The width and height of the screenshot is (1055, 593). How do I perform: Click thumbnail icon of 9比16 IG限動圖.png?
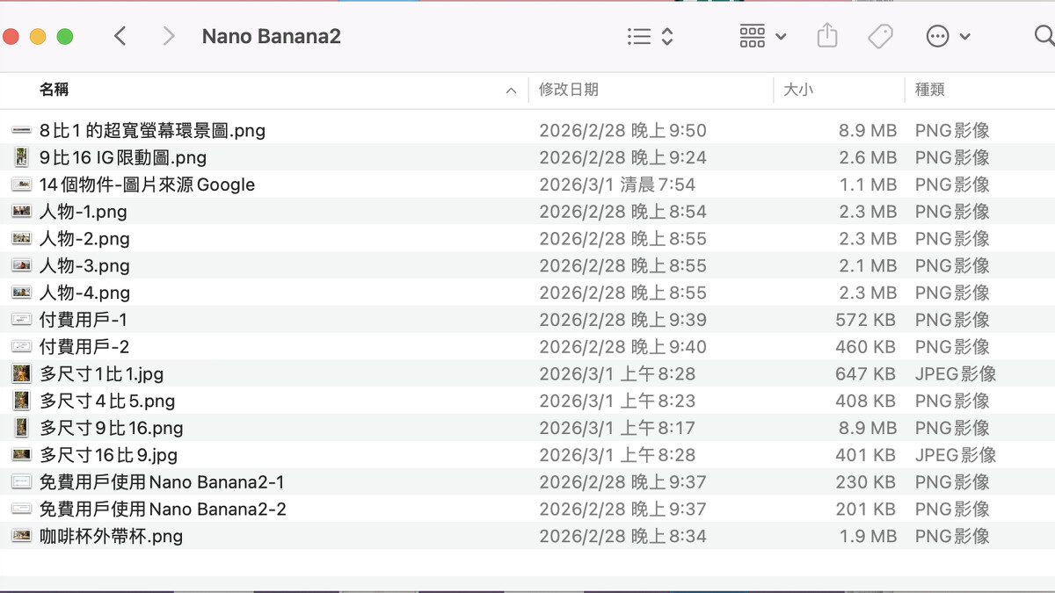click(21, 158)
